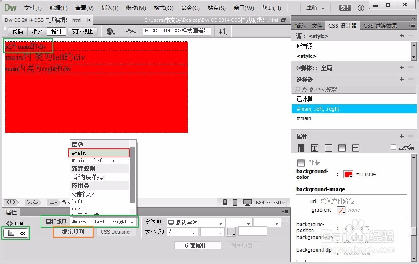This screenshot has height=264, width=419.
Task: Select #main in the cascade list
Action: click(x=99, y=153)
